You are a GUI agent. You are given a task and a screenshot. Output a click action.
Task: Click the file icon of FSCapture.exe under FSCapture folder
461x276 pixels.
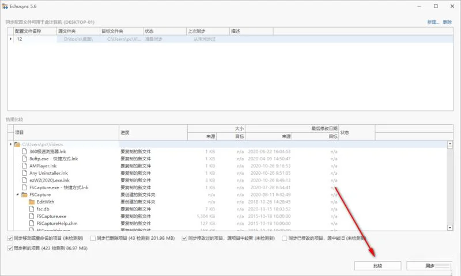32,216
